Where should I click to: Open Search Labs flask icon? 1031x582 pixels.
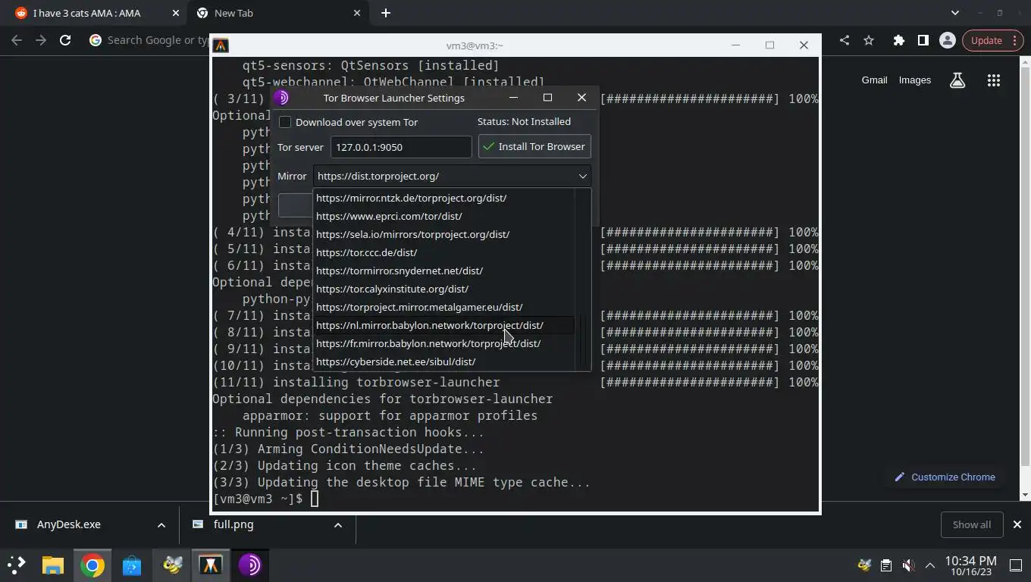click(957, 80)
